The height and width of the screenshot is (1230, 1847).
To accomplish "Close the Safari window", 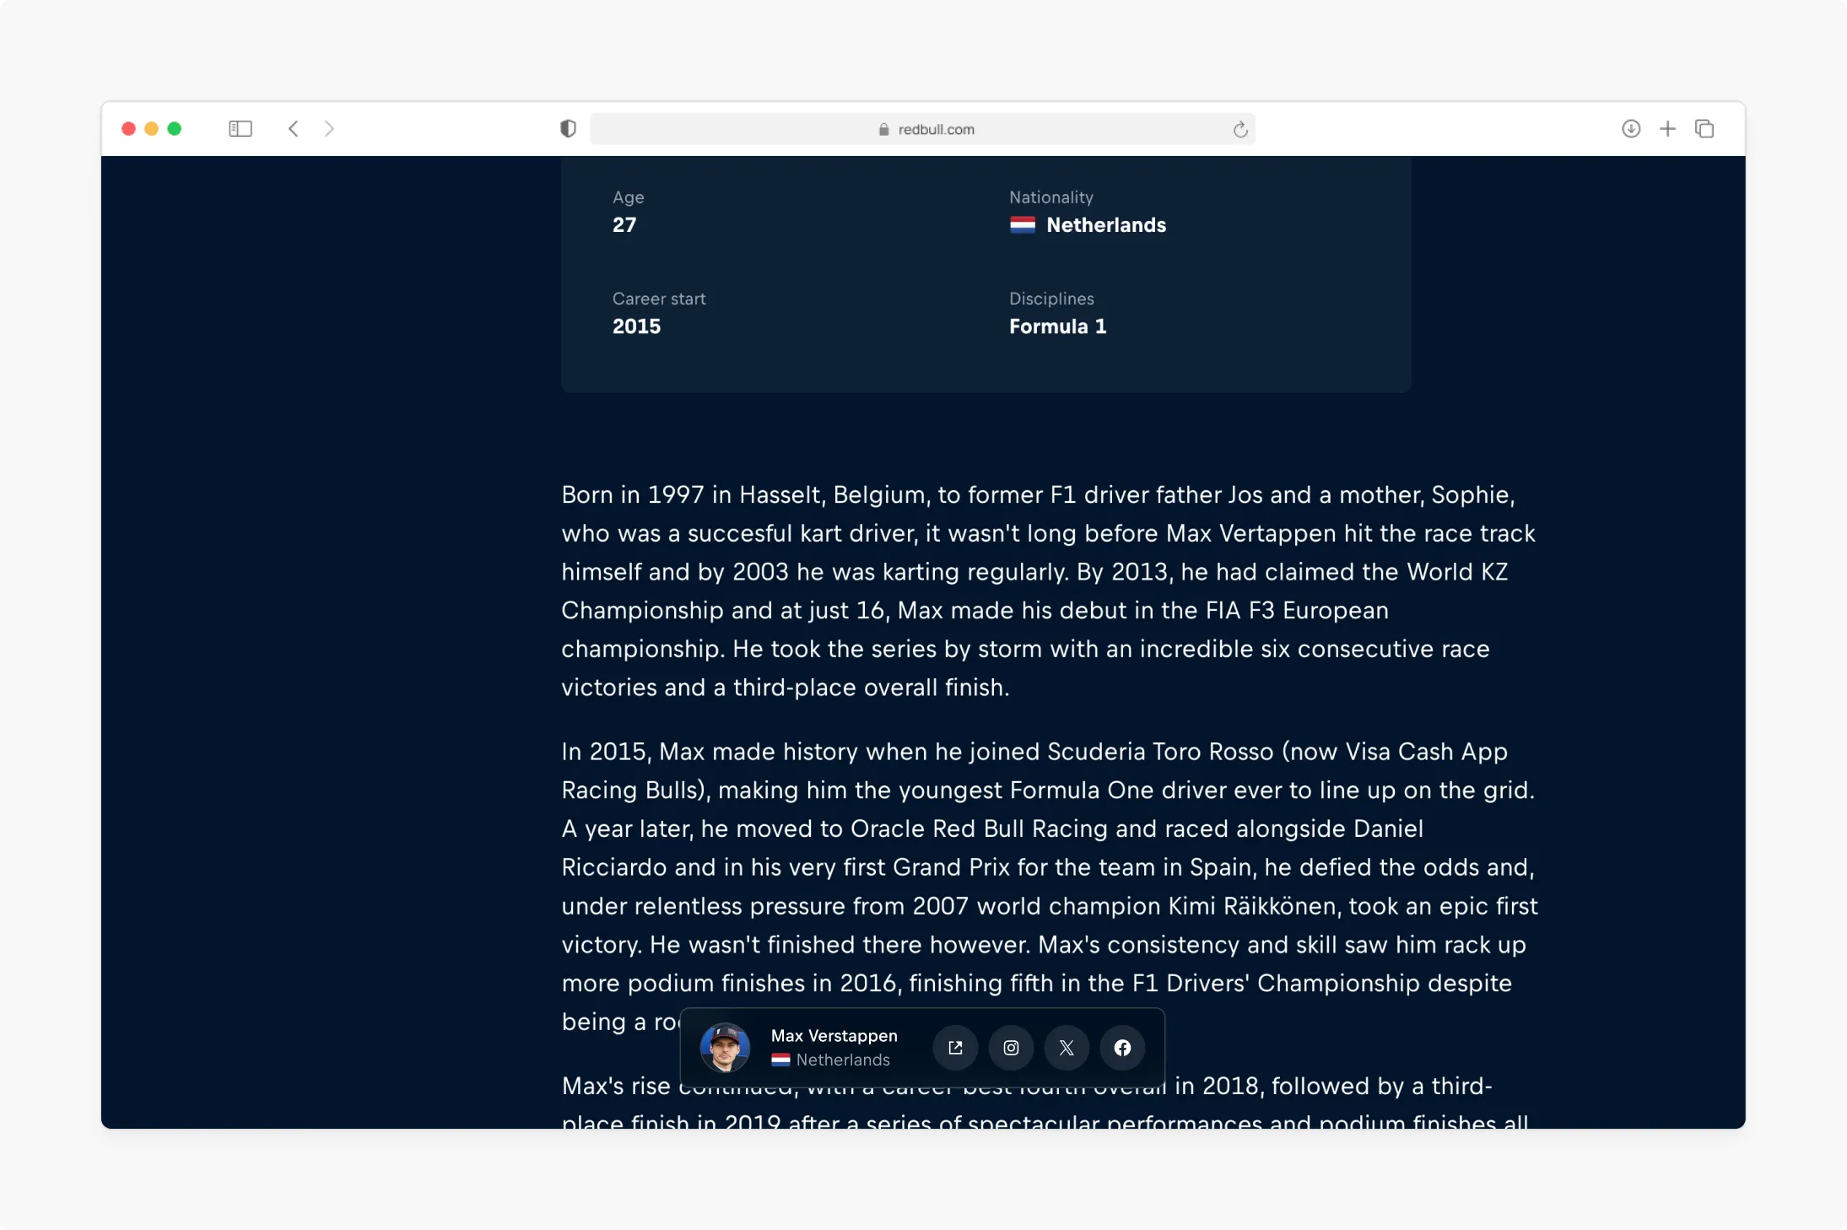I will tap(128, 128).
